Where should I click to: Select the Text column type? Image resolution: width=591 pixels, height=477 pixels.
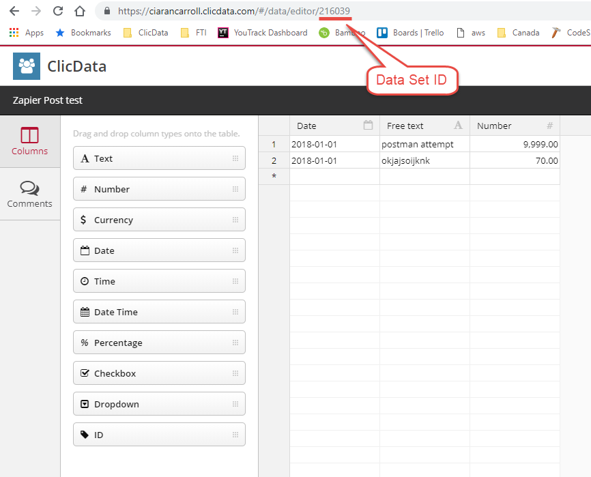[158, 158]
